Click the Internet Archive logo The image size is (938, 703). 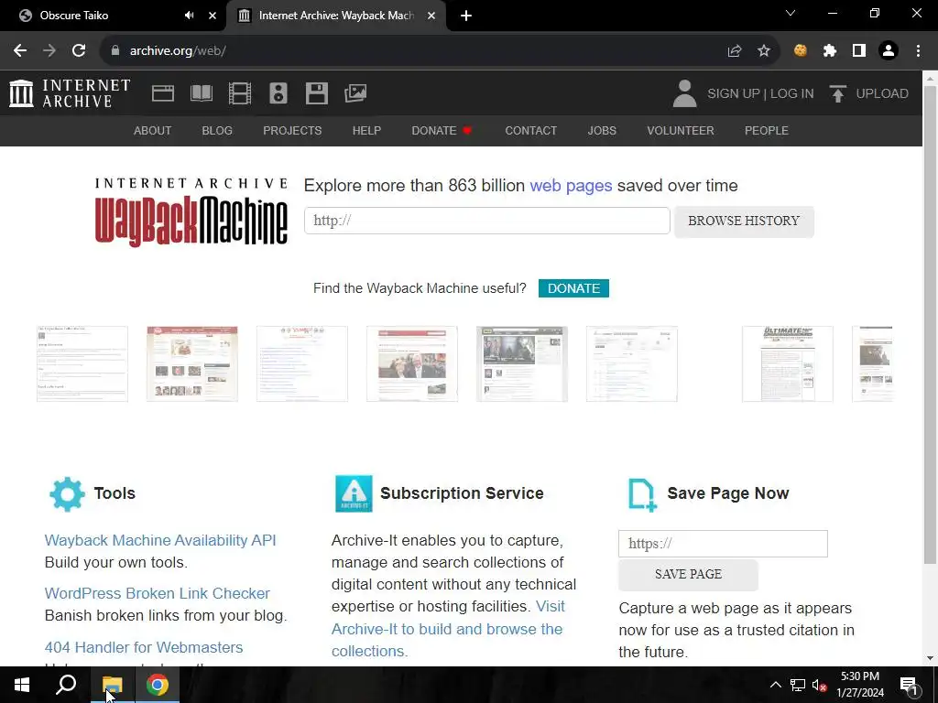click(70, 93)
